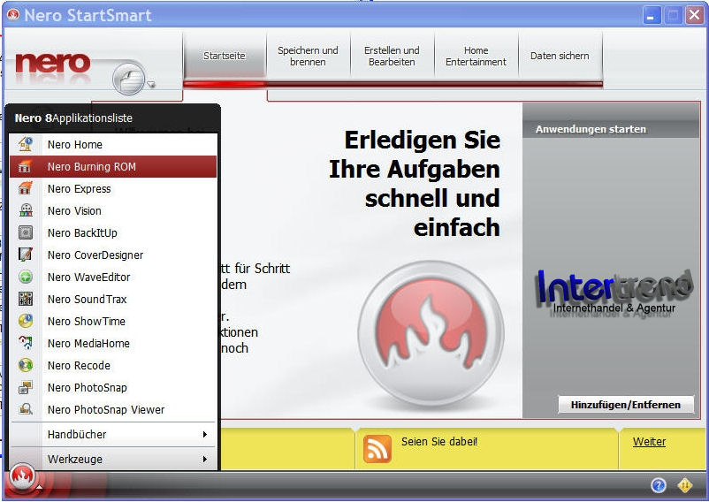Click the Nero Home icon
Image resolution: width=709 pixels, height=502 pixels.
(26, 144)
